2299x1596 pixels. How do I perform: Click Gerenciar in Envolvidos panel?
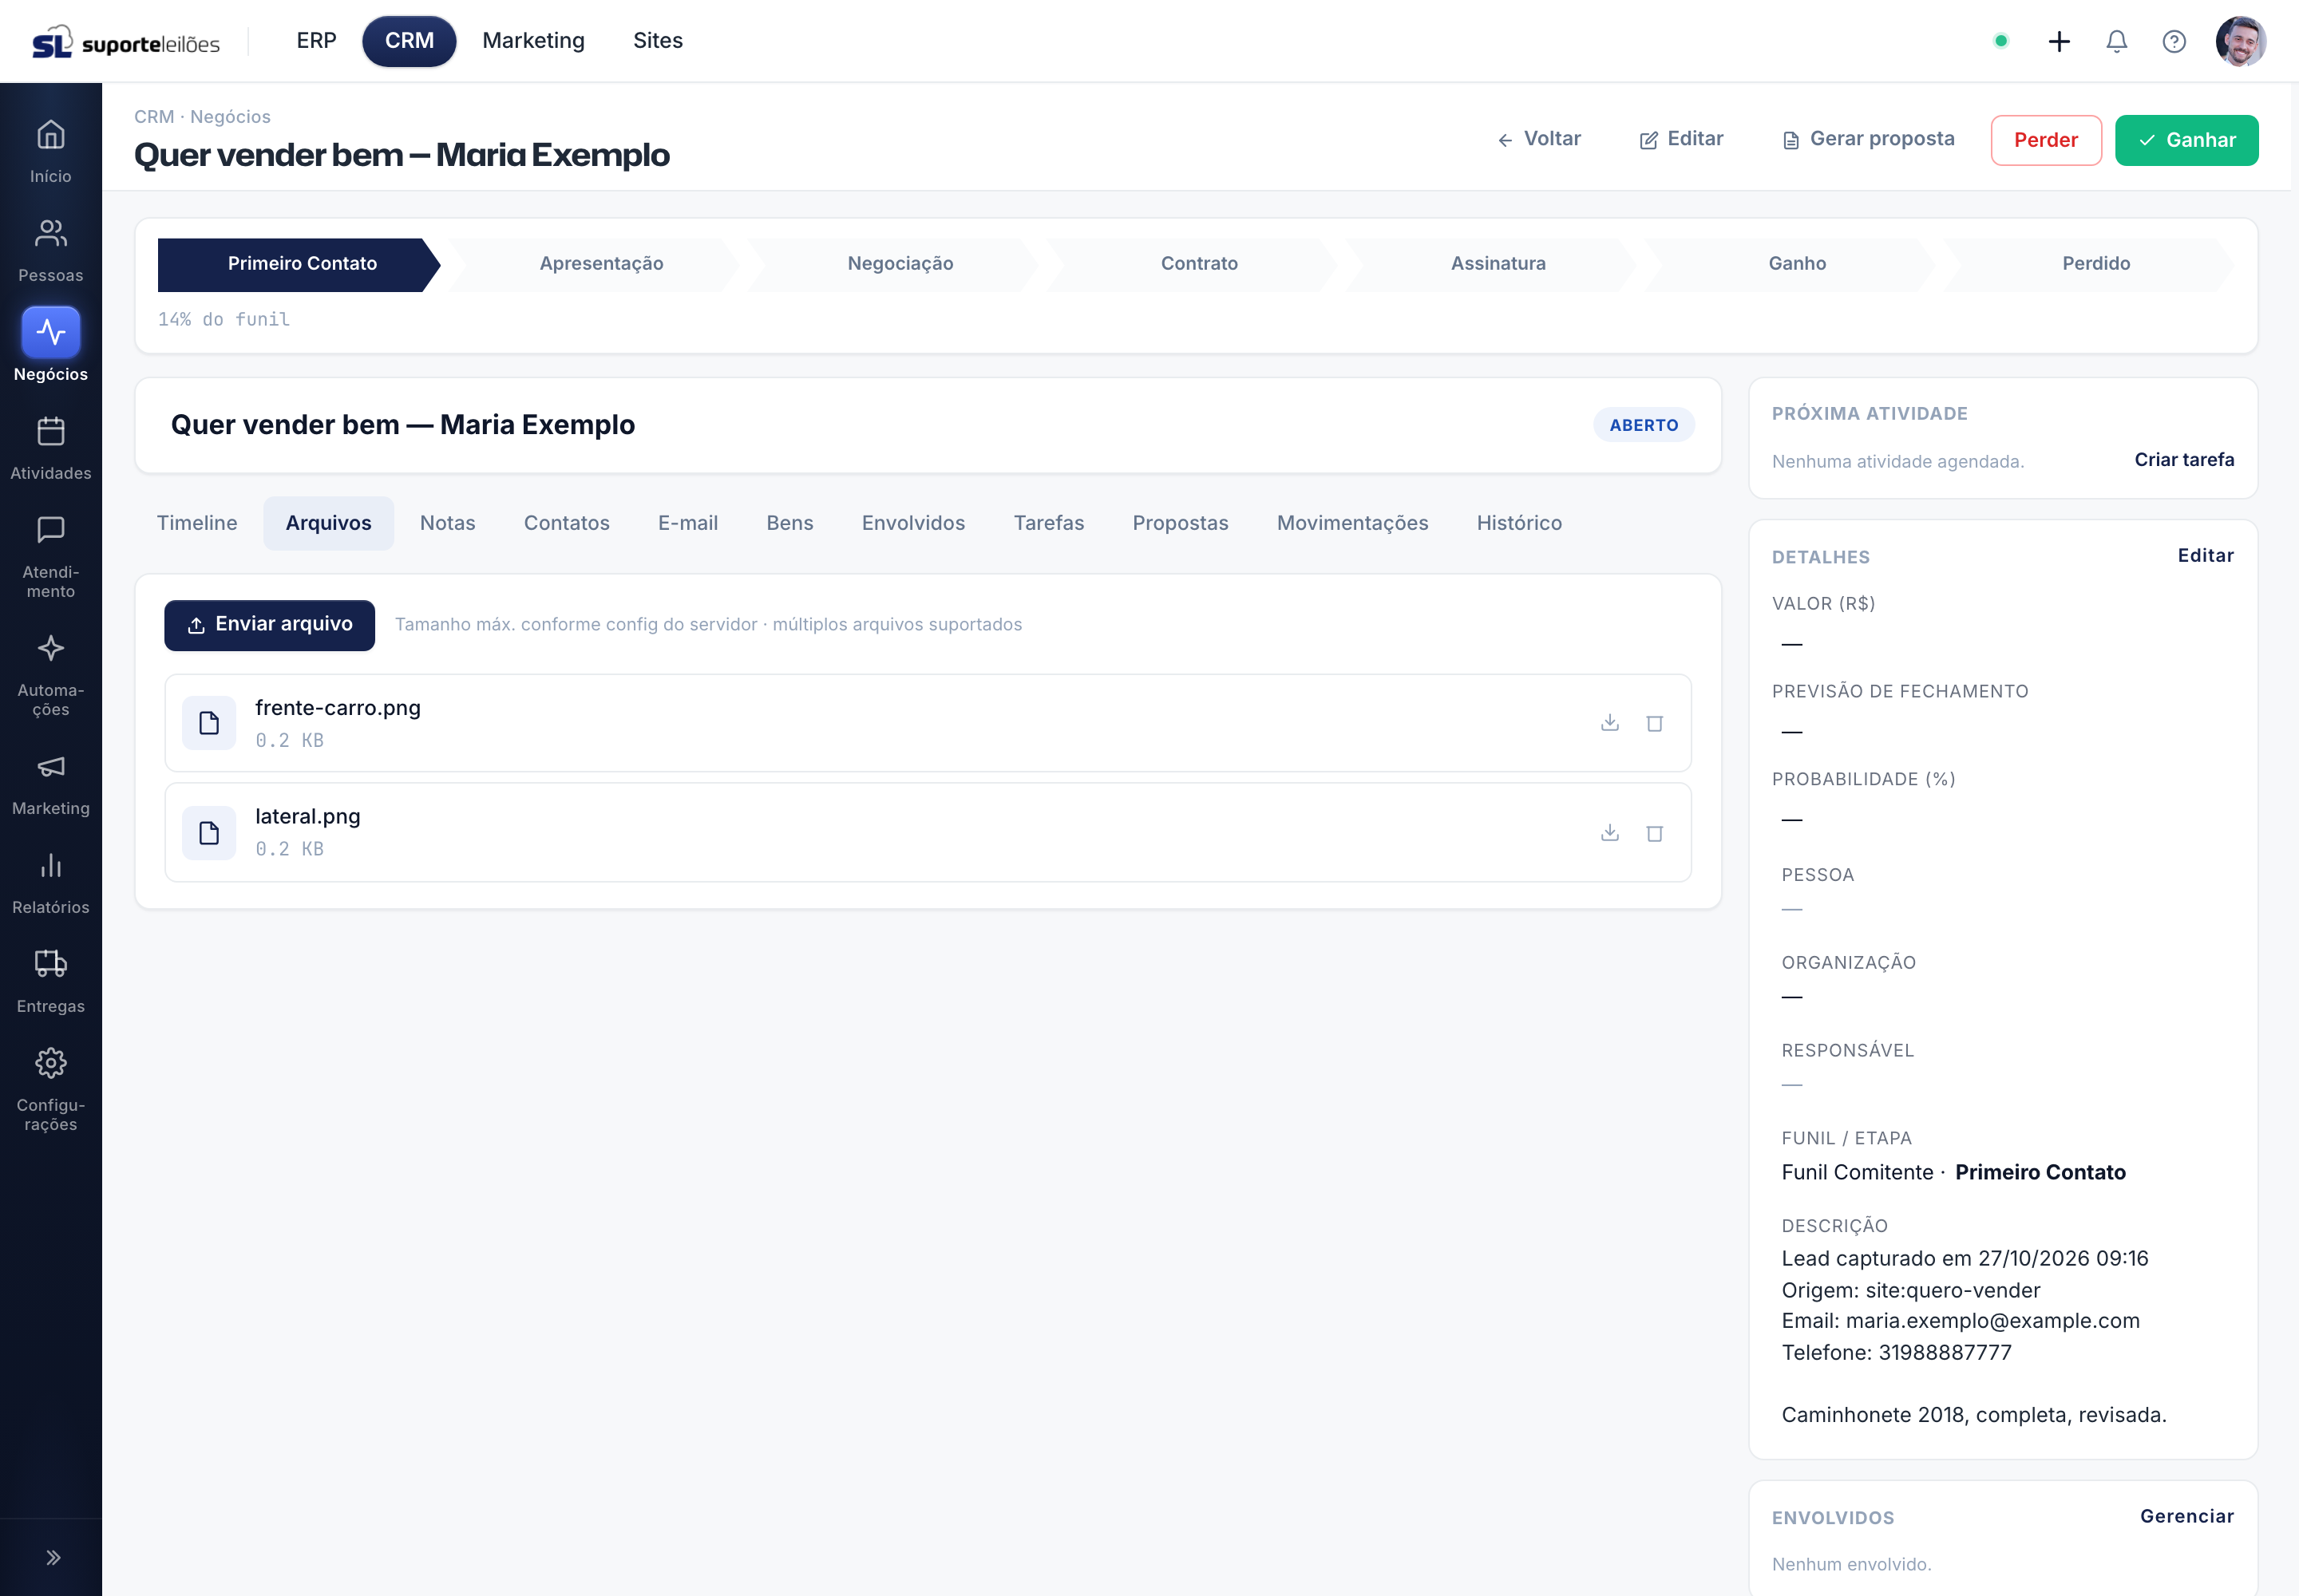(2186, 1516)
